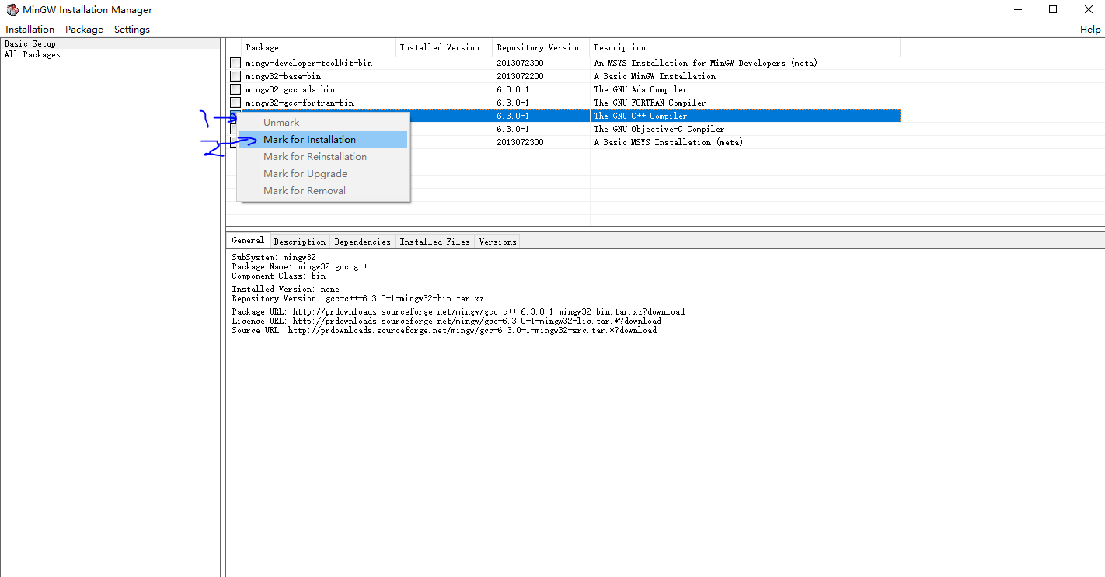
Task: Select the mingw-developer-toolkit-bin package name
Action: click(x=308, y=63)
